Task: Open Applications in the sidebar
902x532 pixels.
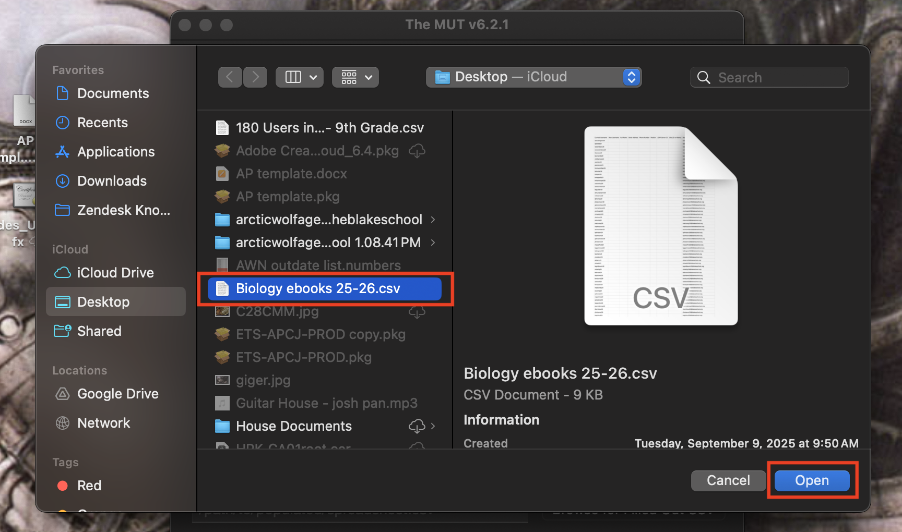Action: click(x=116, y=152)
